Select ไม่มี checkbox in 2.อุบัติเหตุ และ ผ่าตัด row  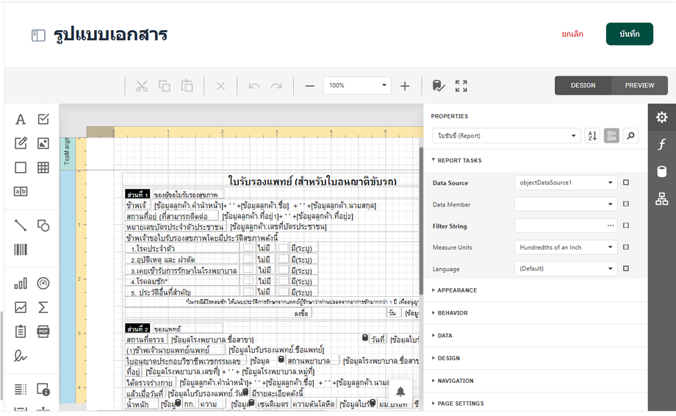[248, 259]
